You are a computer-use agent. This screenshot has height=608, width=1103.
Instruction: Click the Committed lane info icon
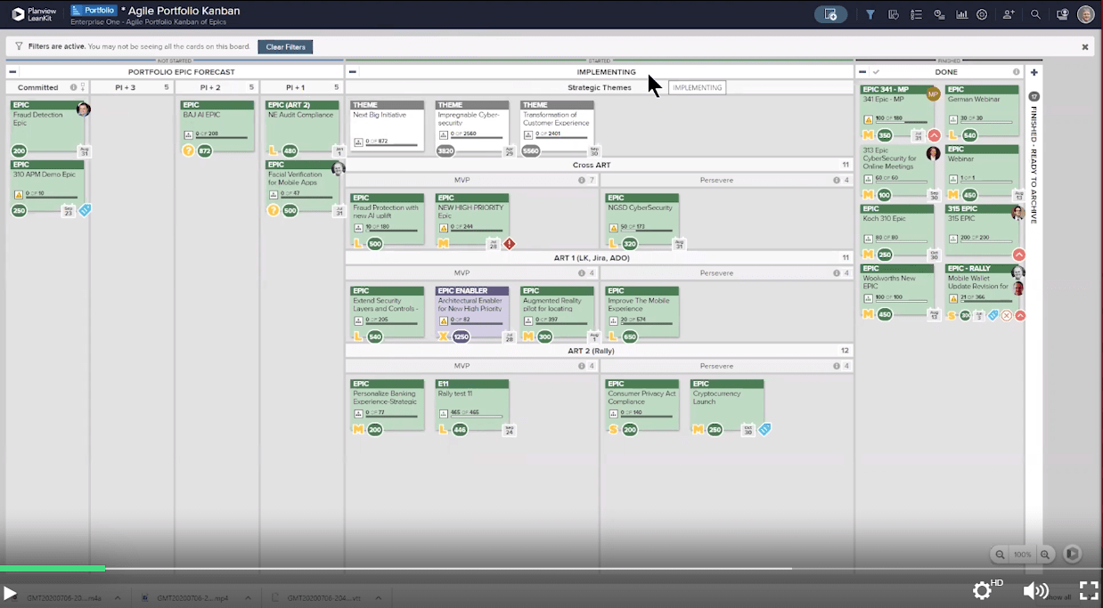click(74, 87)
